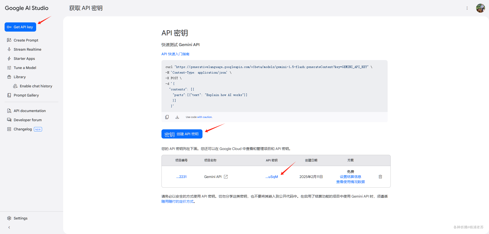
Task: Click the API documentation page icon
Action: (x=9, y=111)
